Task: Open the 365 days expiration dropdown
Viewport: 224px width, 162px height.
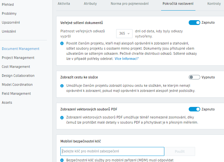Action: (x=124, y=33)
